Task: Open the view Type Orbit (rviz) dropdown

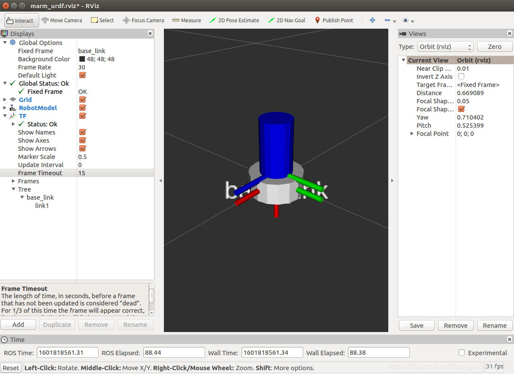Action: (445, 46)
